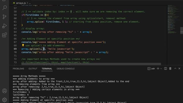183x103 pixels.
Task: Select the TERMINAL tab
Action: (47, 69)
